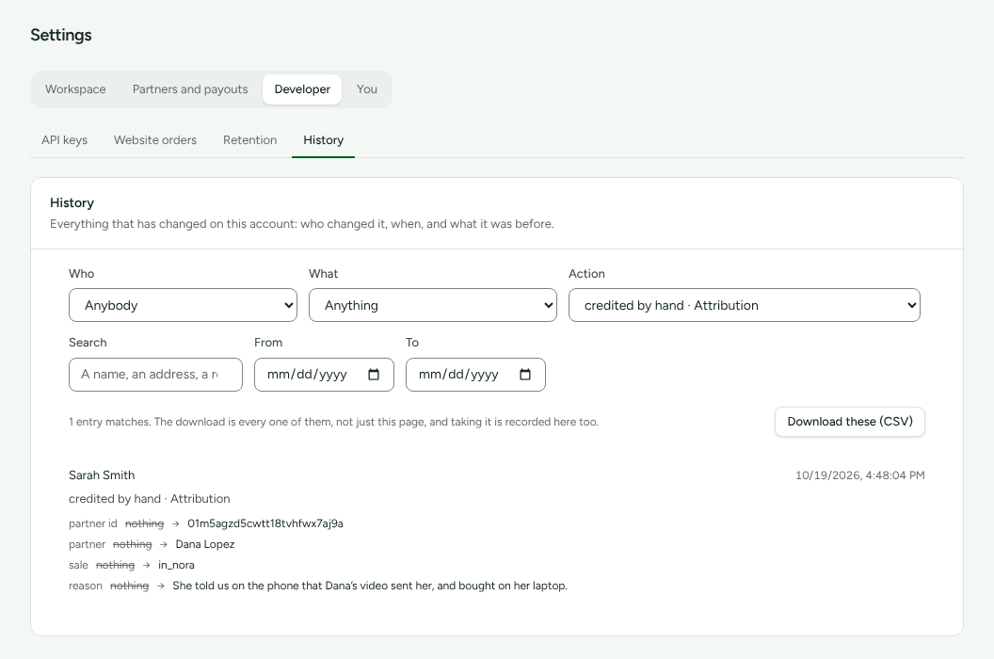Open the What filter dropdown
994x659 pixels.
point(432,305)
